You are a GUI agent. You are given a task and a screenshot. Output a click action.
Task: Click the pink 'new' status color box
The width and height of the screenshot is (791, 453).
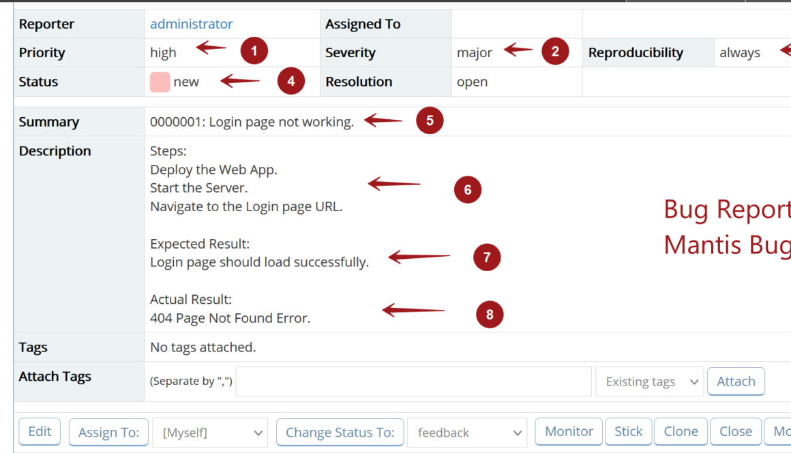(x=160, y=82)
